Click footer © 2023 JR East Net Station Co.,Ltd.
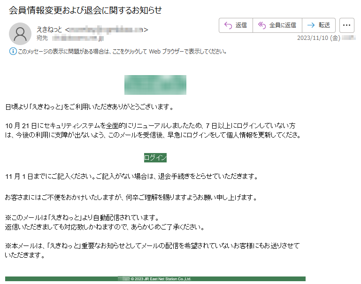361x284 pixels. tap(161, 279)
